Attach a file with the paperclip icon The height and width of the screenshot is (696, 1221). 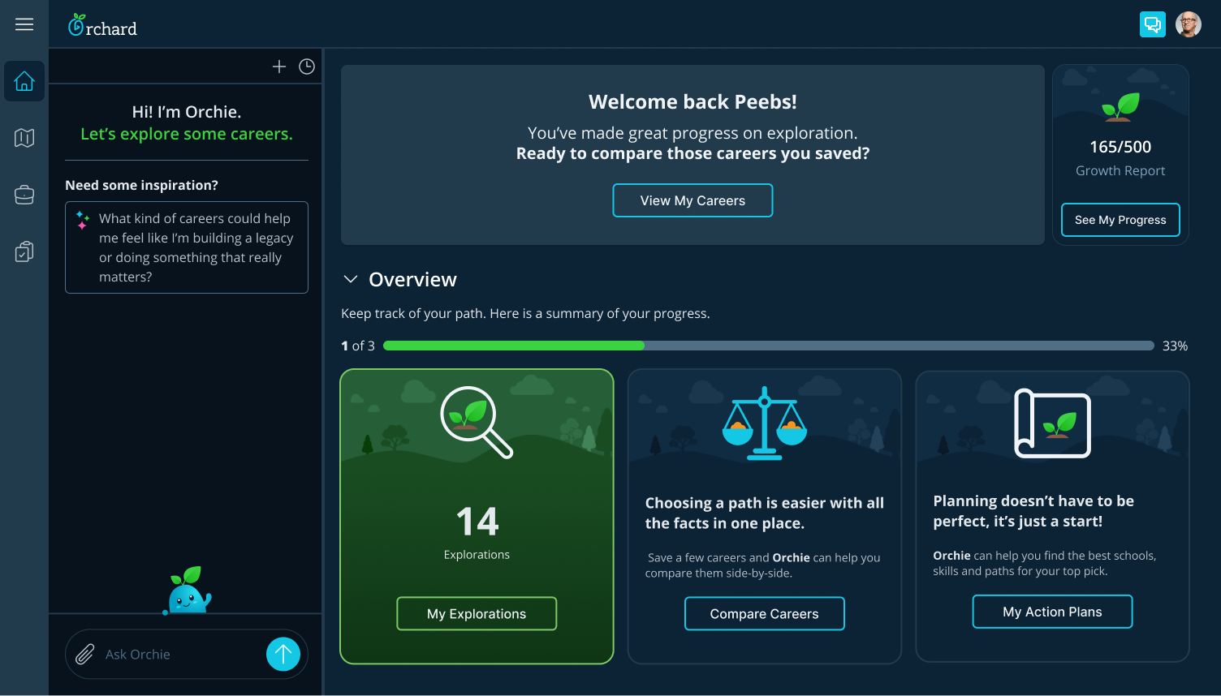pos(84,654)
